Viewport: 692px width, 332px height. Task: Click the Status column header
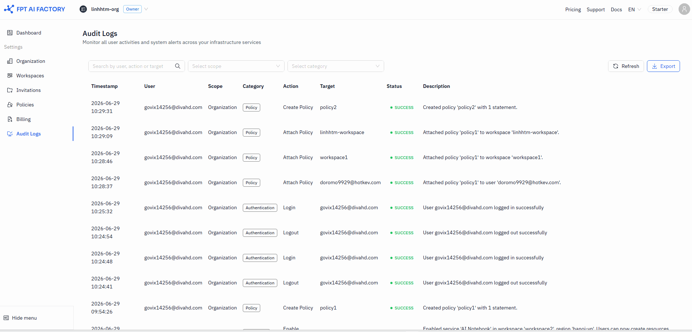click(394, 86)
